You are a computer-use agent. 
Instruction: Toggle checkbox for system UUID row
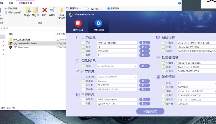164,51
